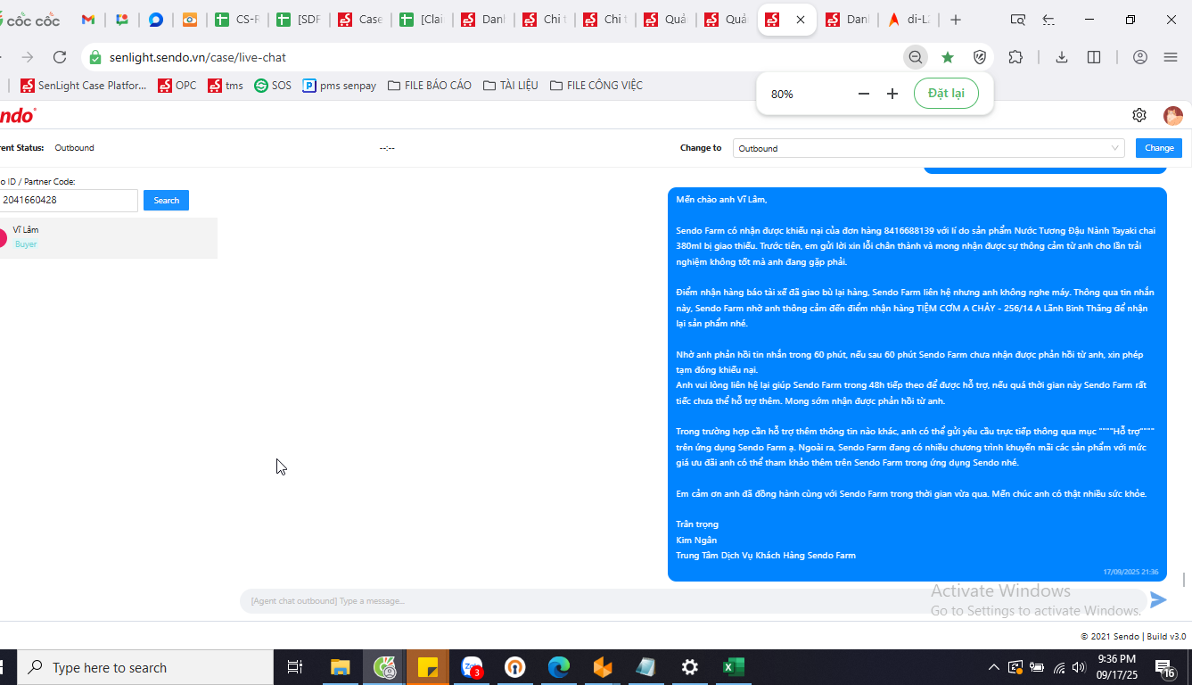
Task: Switch to the [SDF spreadsheet tab
Action: point(298,20)
